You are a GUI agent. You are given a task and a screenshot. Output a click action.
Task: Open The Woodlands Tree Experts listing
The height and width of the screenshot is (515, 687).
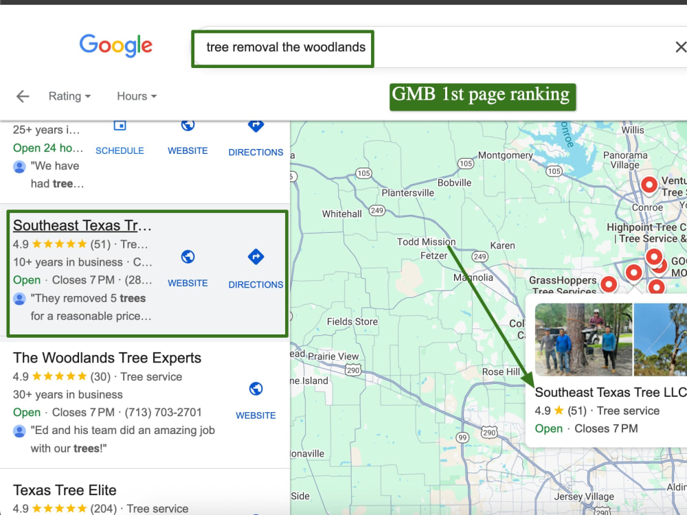tap(107, 358)
